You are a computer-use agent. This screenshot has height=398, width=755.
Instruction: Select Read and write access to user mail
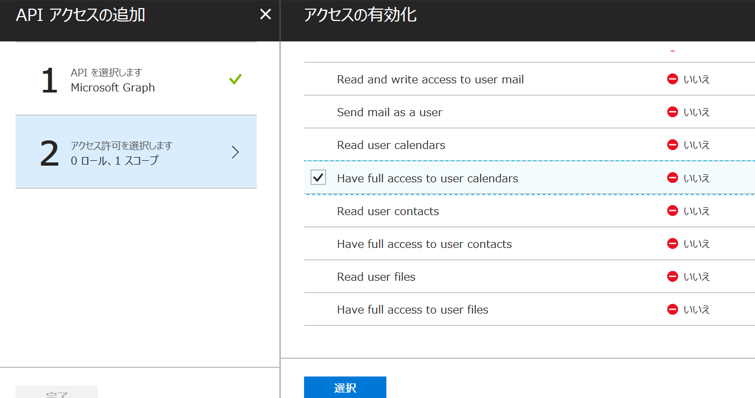tap(430, 80)
